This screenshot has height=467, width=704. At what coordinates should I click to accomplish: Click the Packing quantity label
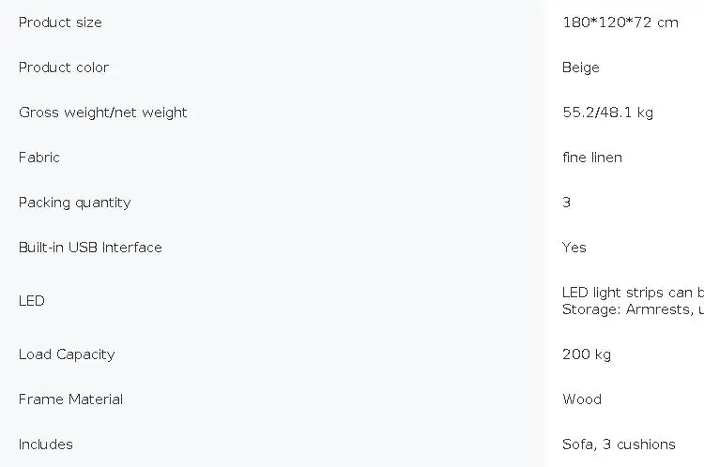coord(74,203)
